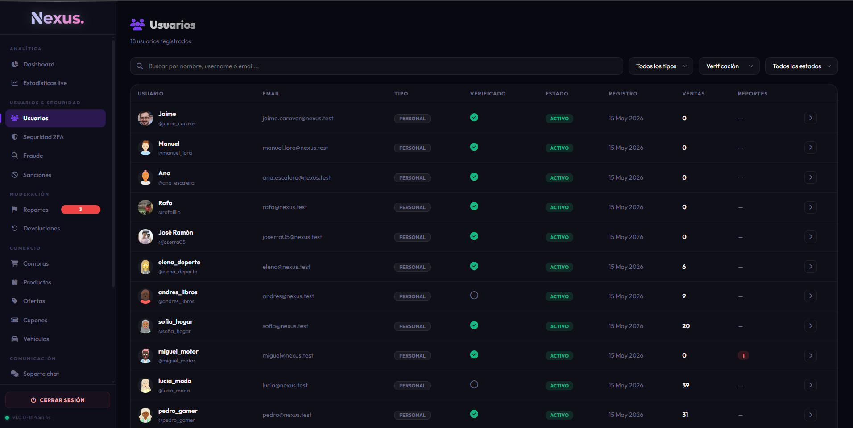Open elena_deporte's details chevron
The width and height of the screenshot is (853, 428).
tap(811, 267)
